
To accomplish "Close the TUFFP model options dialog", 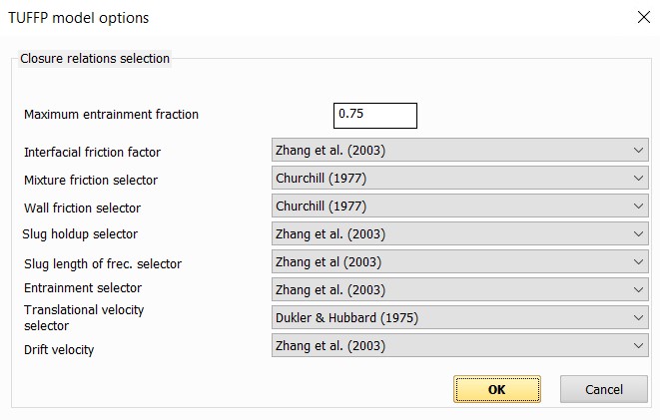I will click(x=641, y=16).
